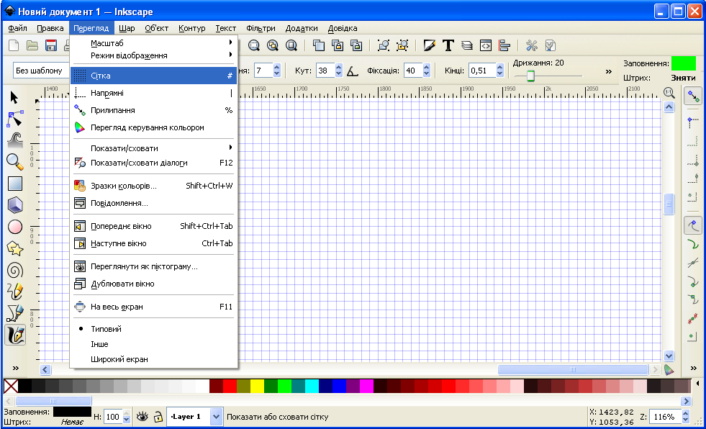Select the node editing tool

click(14, 119)
